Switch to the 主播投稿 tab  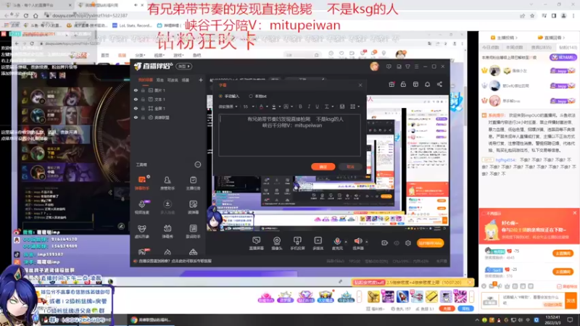coord(504,38)
